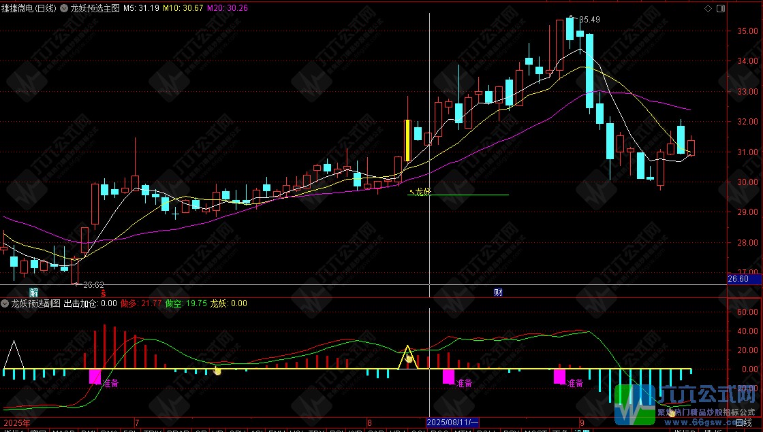Viewport: 763px width, 432px height.
Task: Click the 35.00 price axis label
Action: click(x=747, y=31)
